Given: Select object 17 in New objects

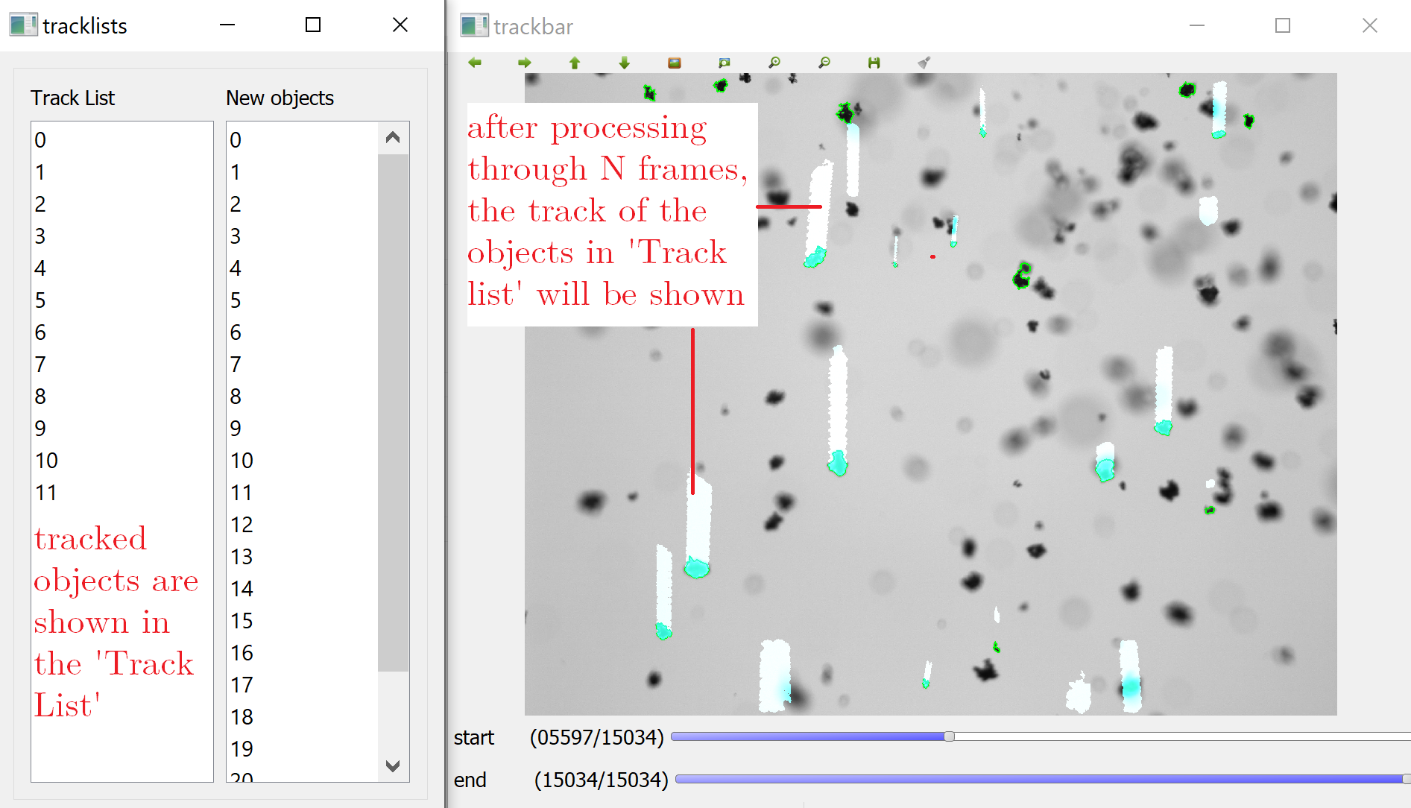Looking at the screenshot, I should [x=302, y=684].
